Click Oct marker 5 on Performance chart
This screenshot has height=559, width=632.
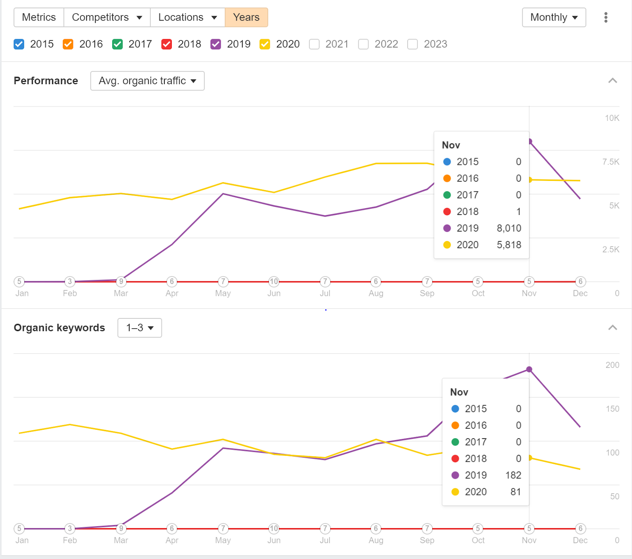coord(478,282)
